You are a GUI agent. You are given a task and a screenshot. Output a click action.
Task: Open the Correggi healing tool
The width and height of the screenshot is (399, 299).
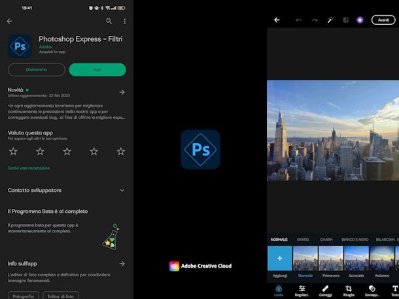(x=326, y=291)
